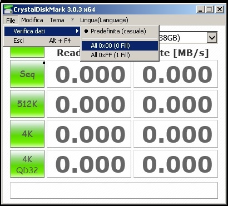
Task: Start the 4K QD32 benchmark test
Action: 27,164
